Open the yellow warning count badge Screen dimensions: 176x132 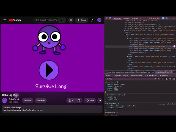[155, 18]
